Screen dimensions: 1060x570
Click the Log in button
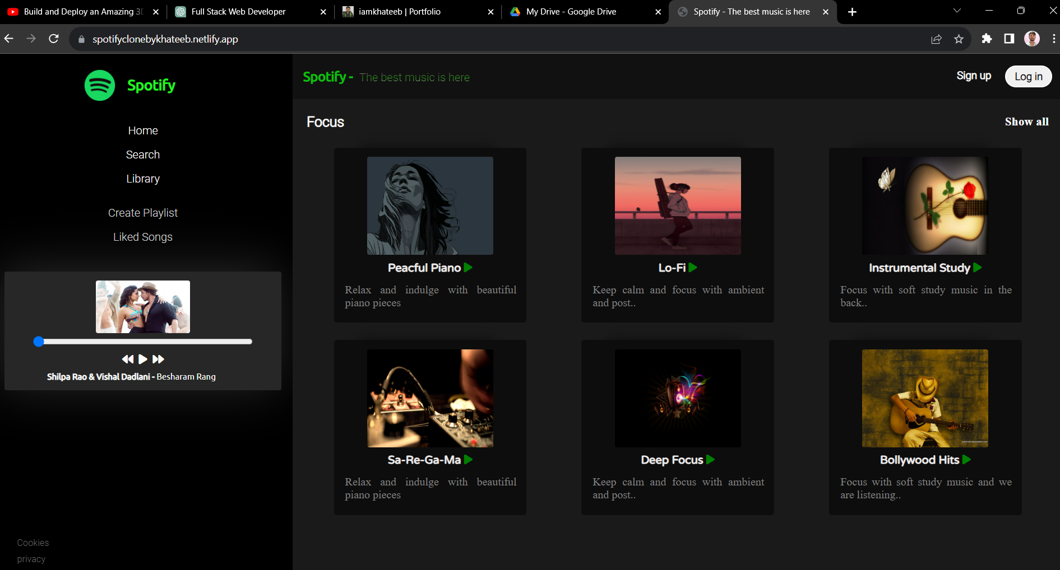tap(1029, 77)
